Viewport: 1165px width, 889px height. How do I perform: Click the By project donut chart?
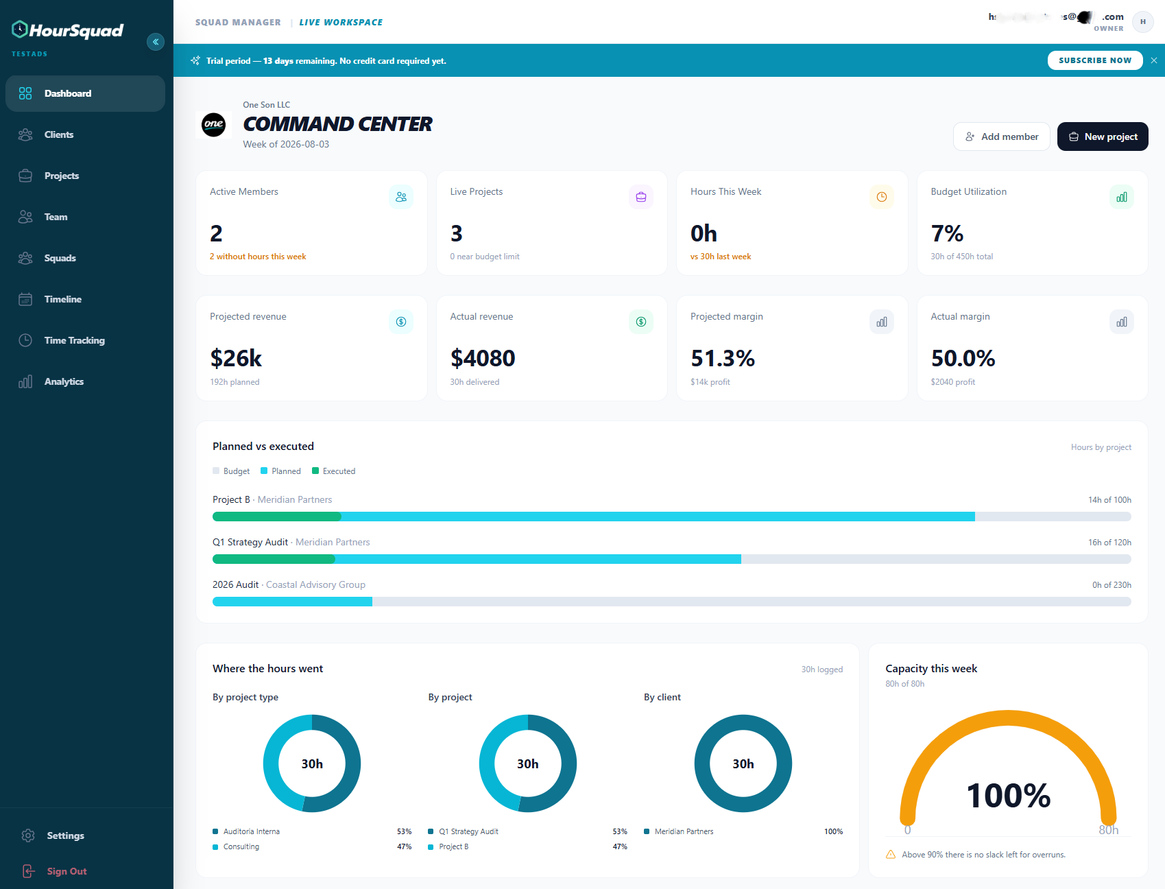(x=528, y=763)
